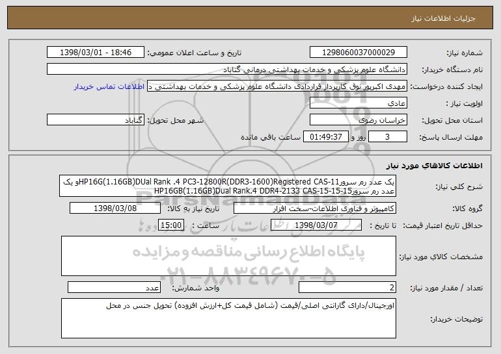The width and height of the screenshot is (501, 354).
Task: Select the label تاریخ و ساعت اعلان عمومی
Action: tap(195, 53)
